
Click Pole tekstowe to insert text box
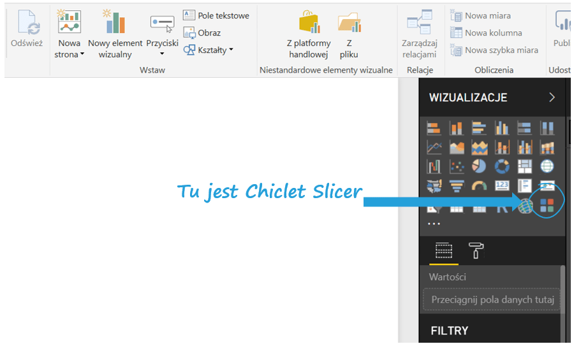216,15
